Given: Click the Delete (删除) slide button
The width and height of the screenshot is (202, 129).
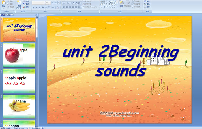Looking at the screenshot, I should pyautogui.click(x=26, y=7).
